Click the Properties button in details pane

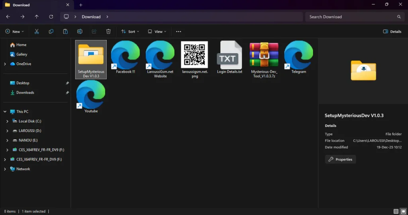(340, 159)
